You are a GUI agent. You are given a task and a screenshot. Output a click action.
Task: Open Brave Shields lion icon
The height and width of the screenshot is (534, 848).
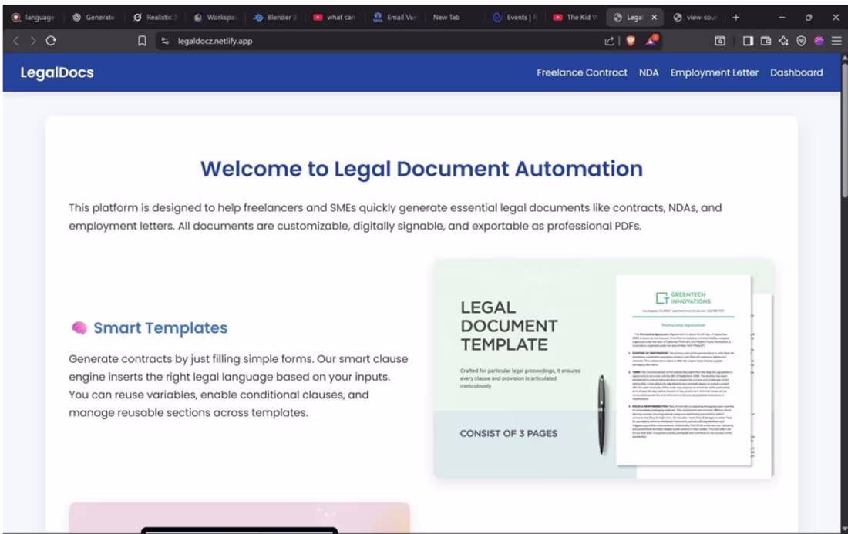[631, 41]
